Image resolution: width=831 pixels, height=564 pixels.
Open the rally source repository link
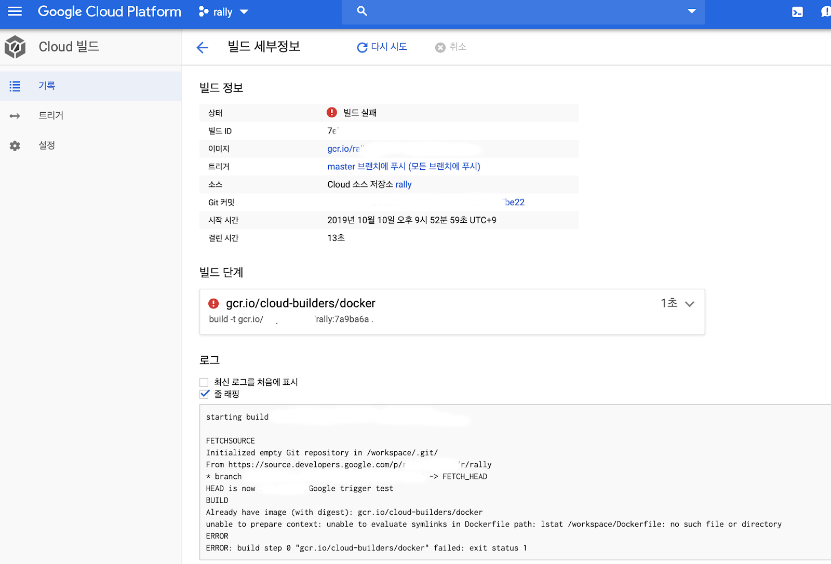click(404, 184)
